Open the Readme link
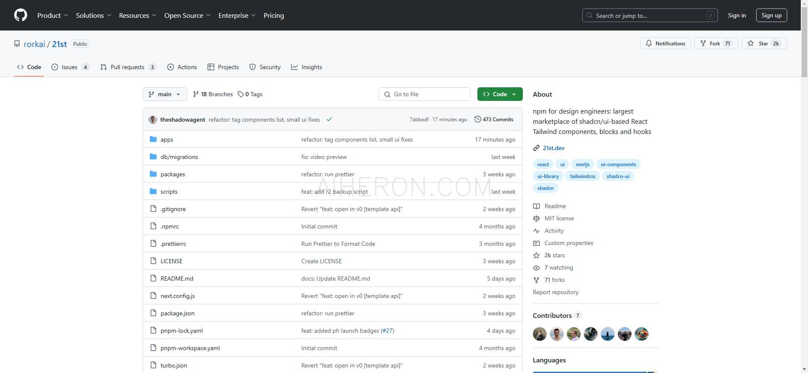The height and width of the screenshot is (373, 808). click(x=550, y=206)
